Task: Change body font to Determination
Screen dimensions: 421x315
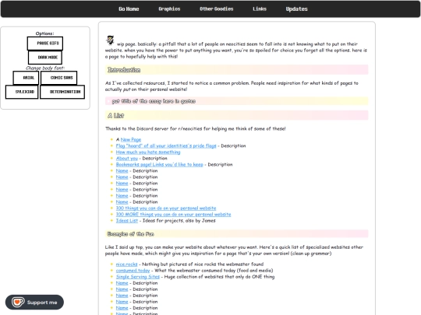Action: [62, 92]
